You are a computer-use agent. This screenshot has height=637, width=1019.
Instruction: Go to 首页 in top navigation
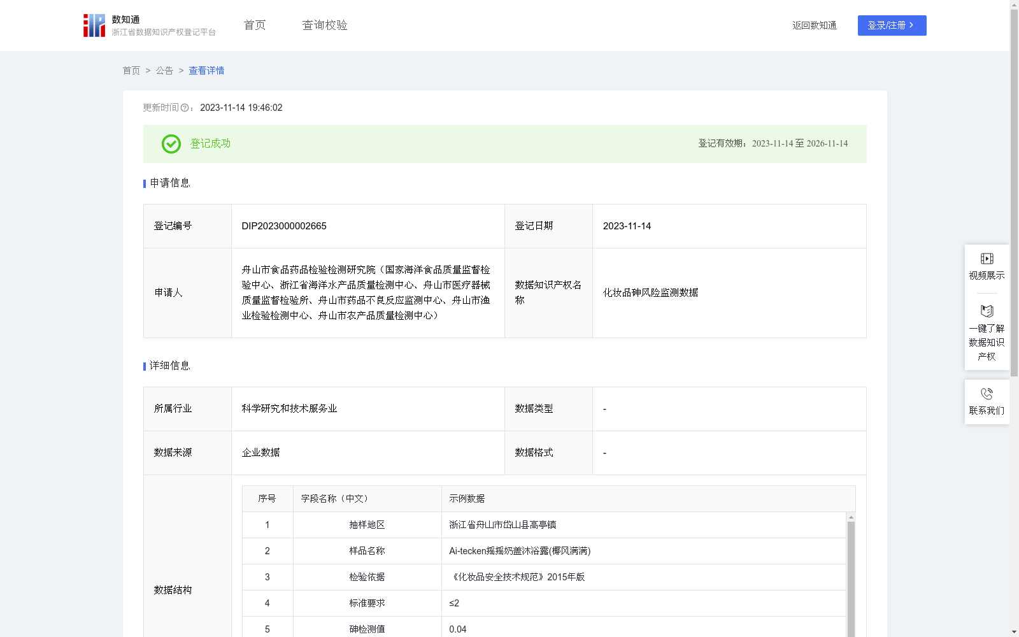point(255,25)
